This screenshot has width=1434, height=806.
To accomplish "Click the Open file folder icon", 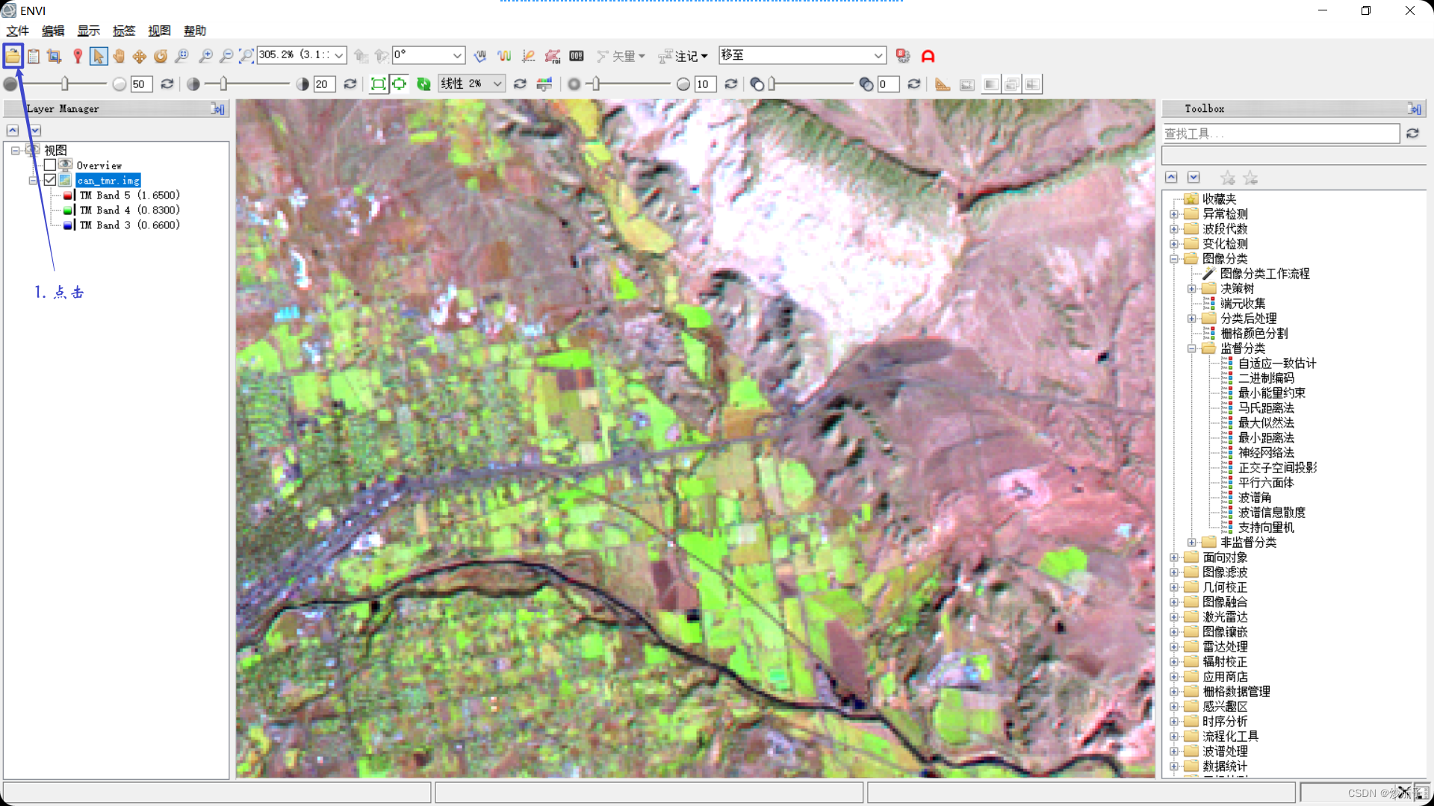I will 13,56.
